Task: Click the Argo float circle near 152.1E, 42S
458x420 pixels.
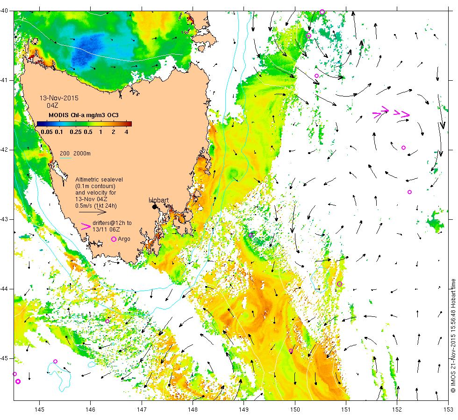Action: tap(403, 147)
